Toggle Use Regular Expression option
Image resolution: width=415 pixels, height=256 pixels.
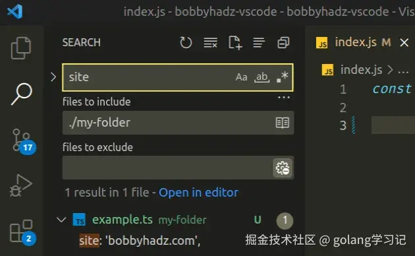point(282,77)
